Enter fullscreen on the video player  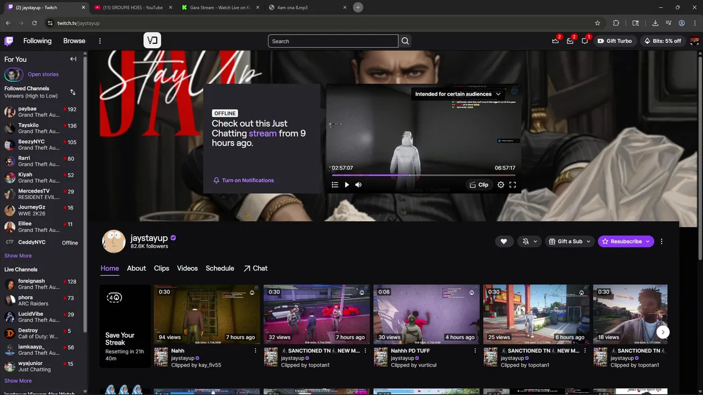tap(512, 185)
